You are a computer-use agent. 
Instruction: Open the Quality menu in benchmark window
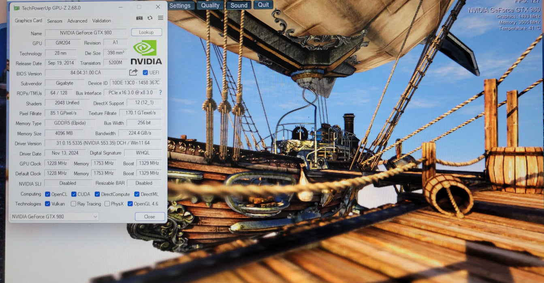210,5
